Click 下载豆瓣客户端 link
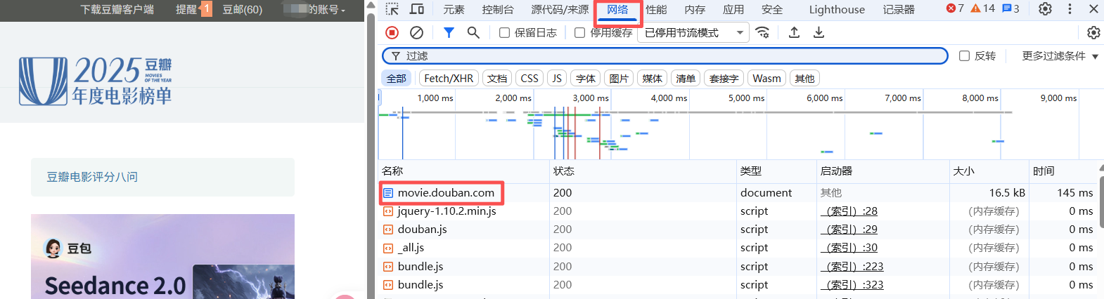Viewport: 1104px width, 299px height. point(117,10)
